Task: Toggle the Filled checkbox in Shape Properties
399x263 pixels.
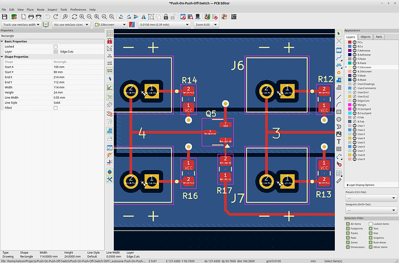Action: (x=56, y=108)
